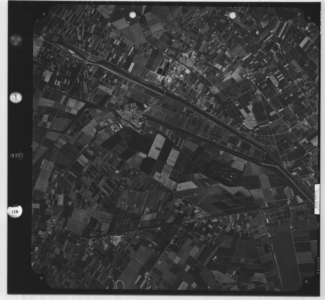Click the circular bubble level indicator
325x300 pixels.
click(16, 40)
